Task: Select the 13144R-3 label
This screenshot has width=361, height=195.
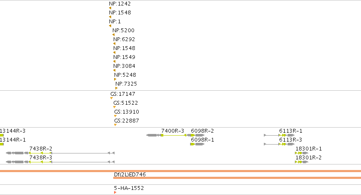Action: click(13, 131)
